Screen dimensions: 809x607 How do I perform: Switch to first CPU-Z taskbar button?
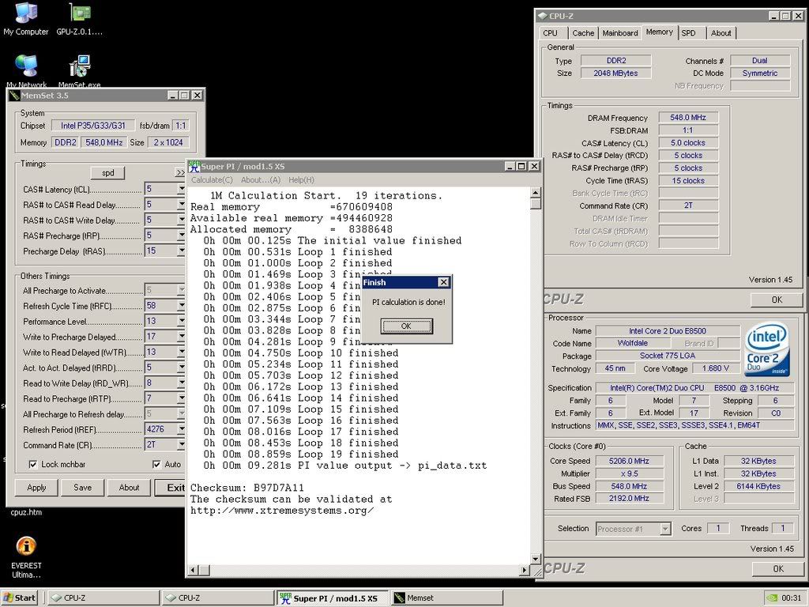103,598
